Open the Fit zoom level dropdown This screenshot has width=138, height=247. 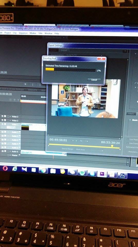tap(84, 141)
